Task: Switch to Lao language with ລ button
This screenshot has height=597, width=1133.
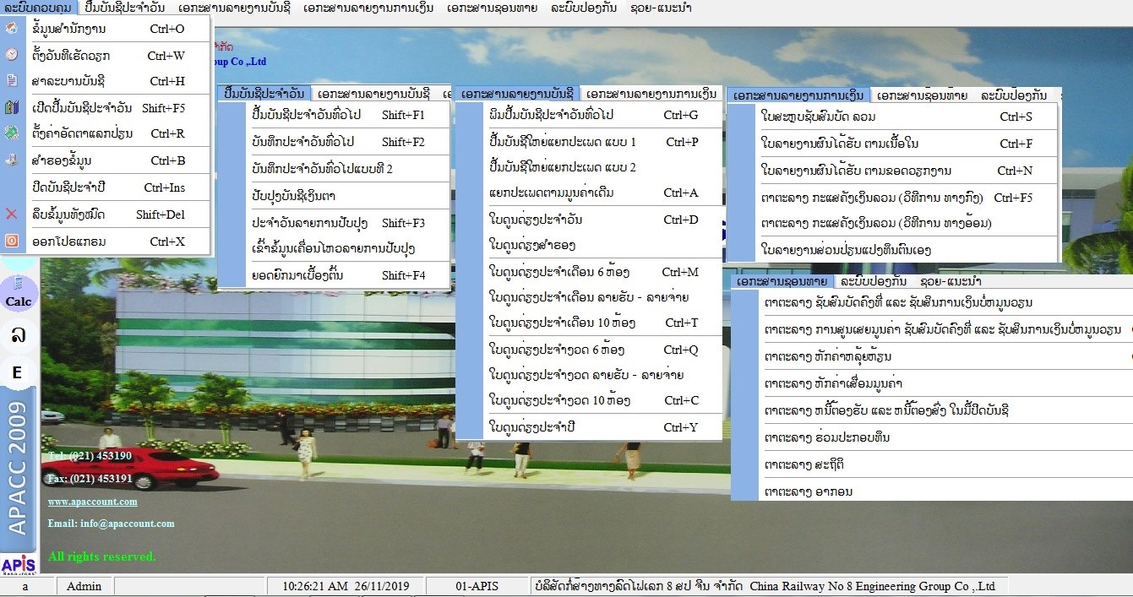Action: [18, 335]
